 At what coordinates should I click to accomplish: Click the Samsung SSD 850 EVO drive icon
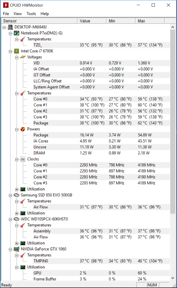coord(17,195)
